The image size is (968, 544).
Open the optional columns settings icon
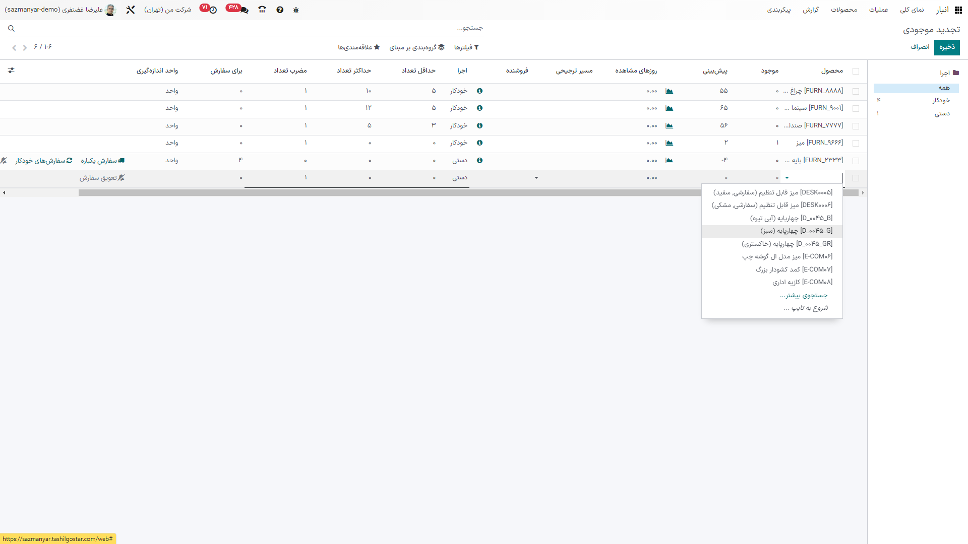point(11,71)
